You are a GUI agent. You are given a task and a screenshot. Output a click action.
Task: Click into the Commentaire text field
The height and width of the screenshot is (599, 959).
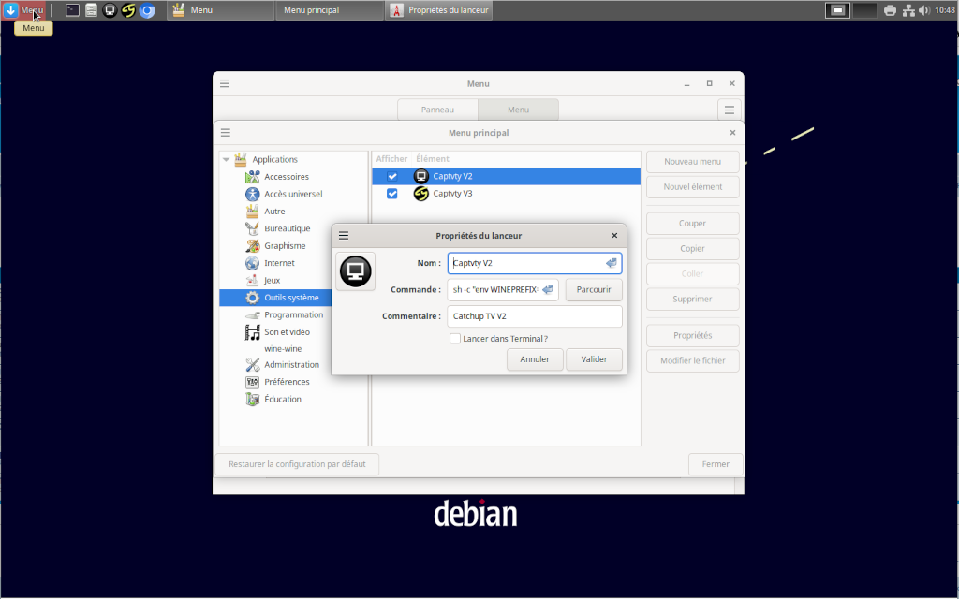click(x=534, y=316)
